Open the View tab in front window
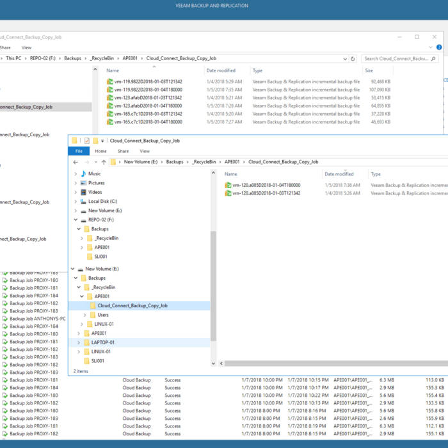Image resolution: width=448 pixels, height=448 pixels. [x=145, y=151]
